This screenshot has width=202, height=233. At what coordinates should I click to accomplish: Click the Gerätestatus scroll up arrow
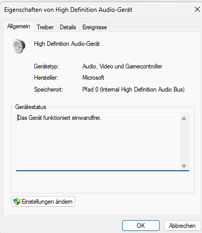coord(184,118)
